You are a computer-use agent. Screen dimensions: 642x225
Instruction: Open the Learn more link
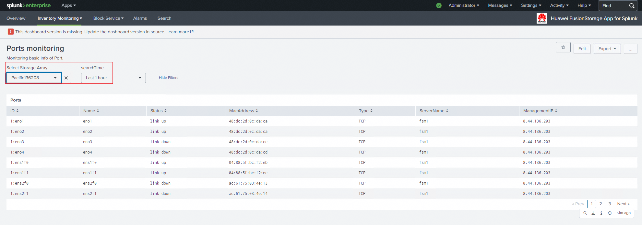[180, 32]
